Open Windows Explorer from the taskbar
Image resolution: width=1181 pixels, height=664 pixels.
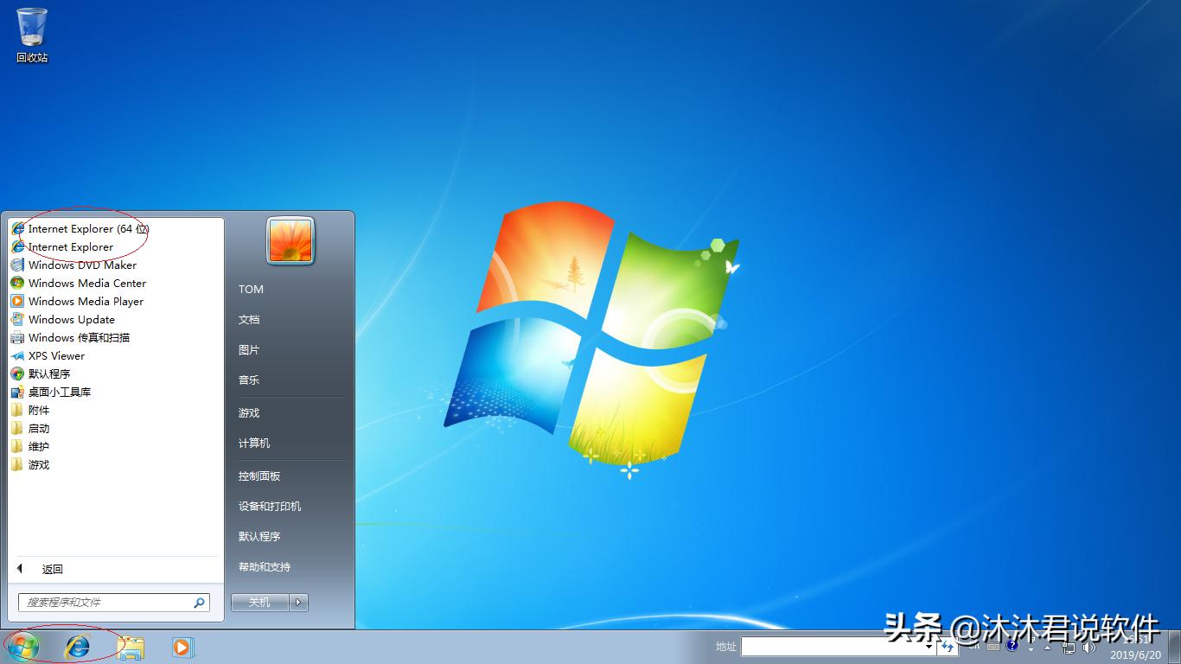point(131,646)
